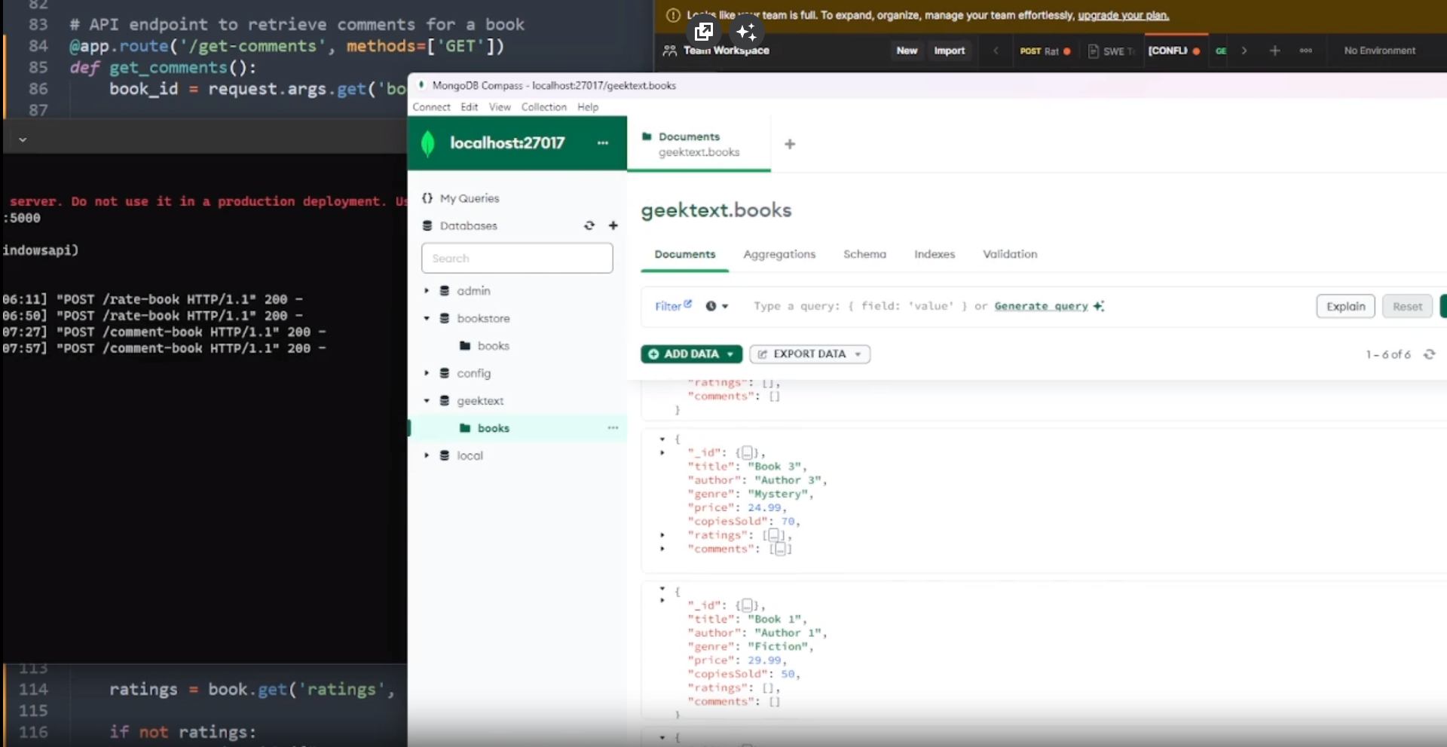This screenshot has height=747, width=1447.
Task: Collapse the bookstore database node
Action: click(x=427, y=319)
